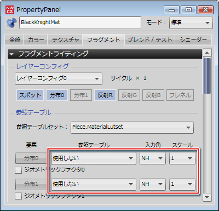Open the ブレンド / テスト tab
The image size is (219, 211).
149,39
